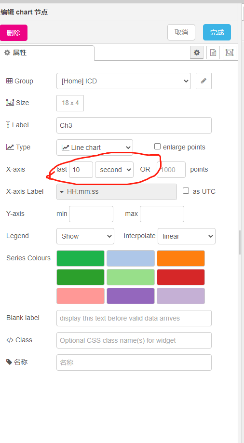Confirm with the blue 完成 button
244x443 pixels.
pos(217,32)
